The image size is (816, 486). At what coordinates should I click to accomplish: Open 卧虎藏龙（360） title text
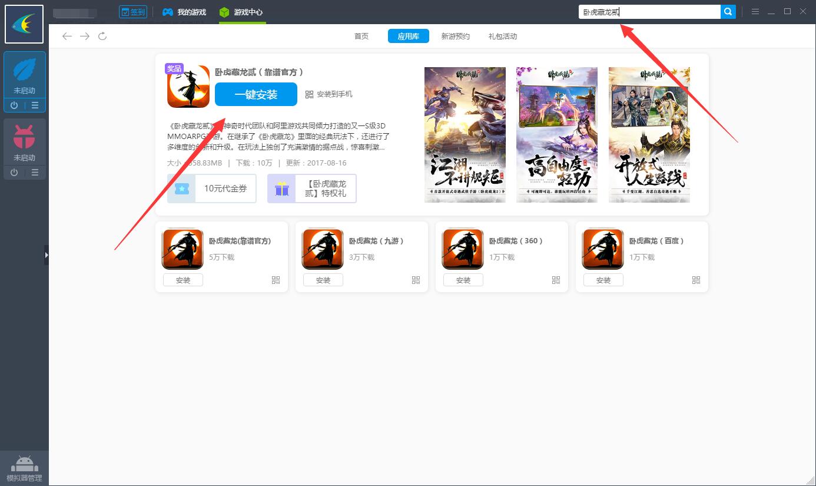(516, 241)
